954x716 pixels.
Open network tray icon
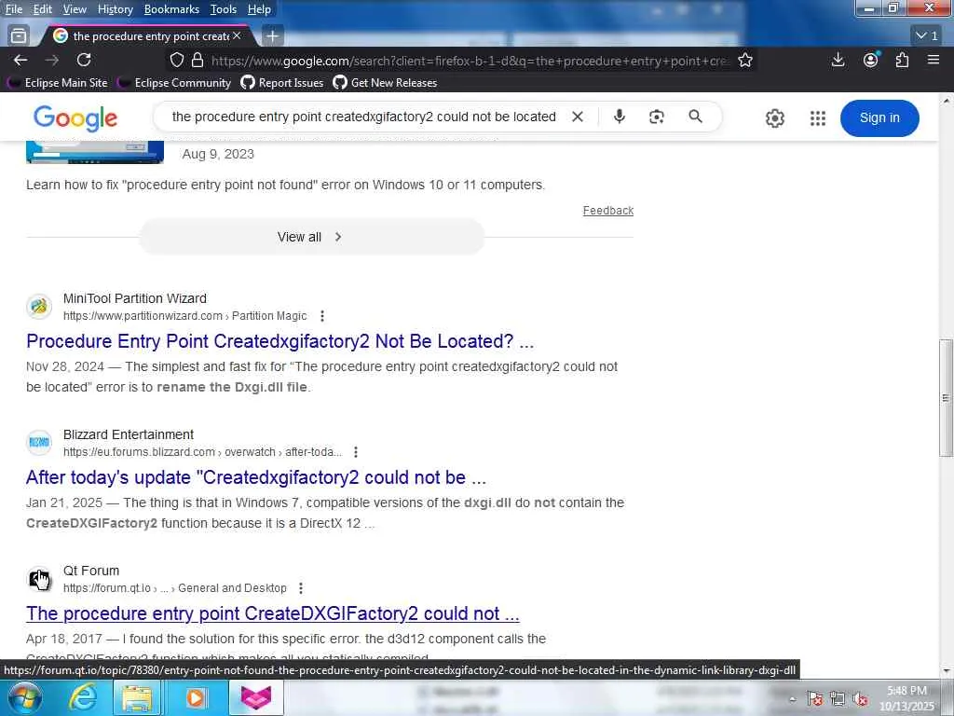[x=838, y=699]
